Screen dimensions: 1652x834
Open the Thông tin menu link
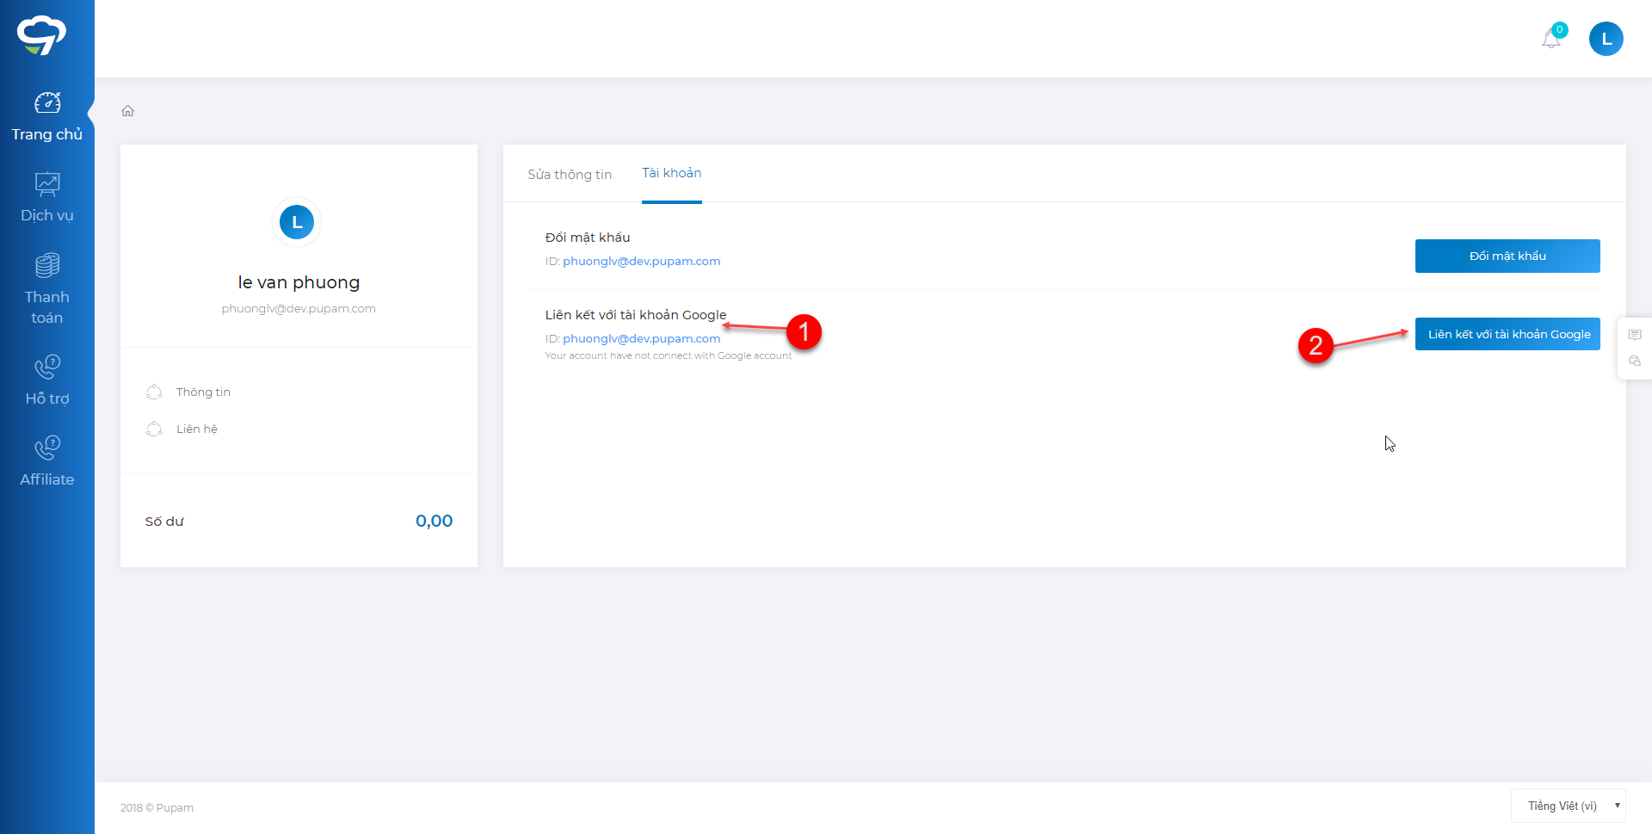tap(203, 392)
